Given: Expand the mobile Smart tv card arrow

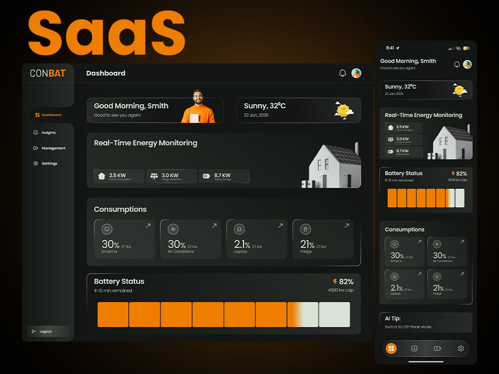Looking at the screenshot, I should (420, 242).
